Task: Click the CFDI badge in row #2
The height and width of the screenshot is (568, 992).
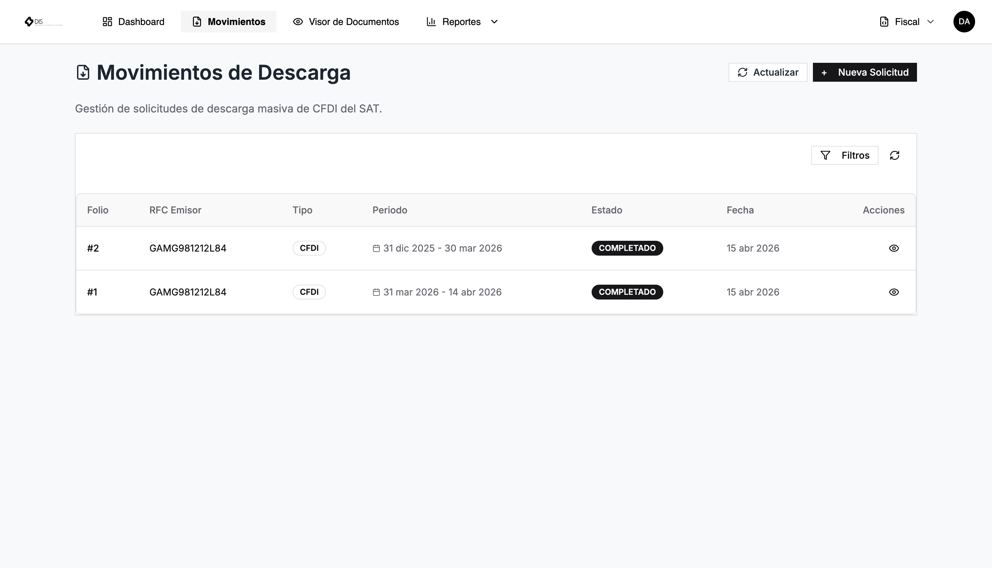Action: pos(309,248)
